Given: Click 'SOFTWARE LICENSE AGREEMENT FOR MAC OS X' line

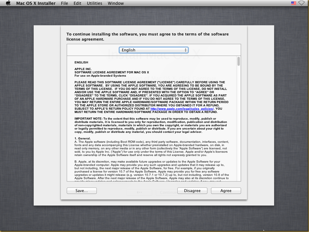Looking at the screenshot, I should click(112, 72).
